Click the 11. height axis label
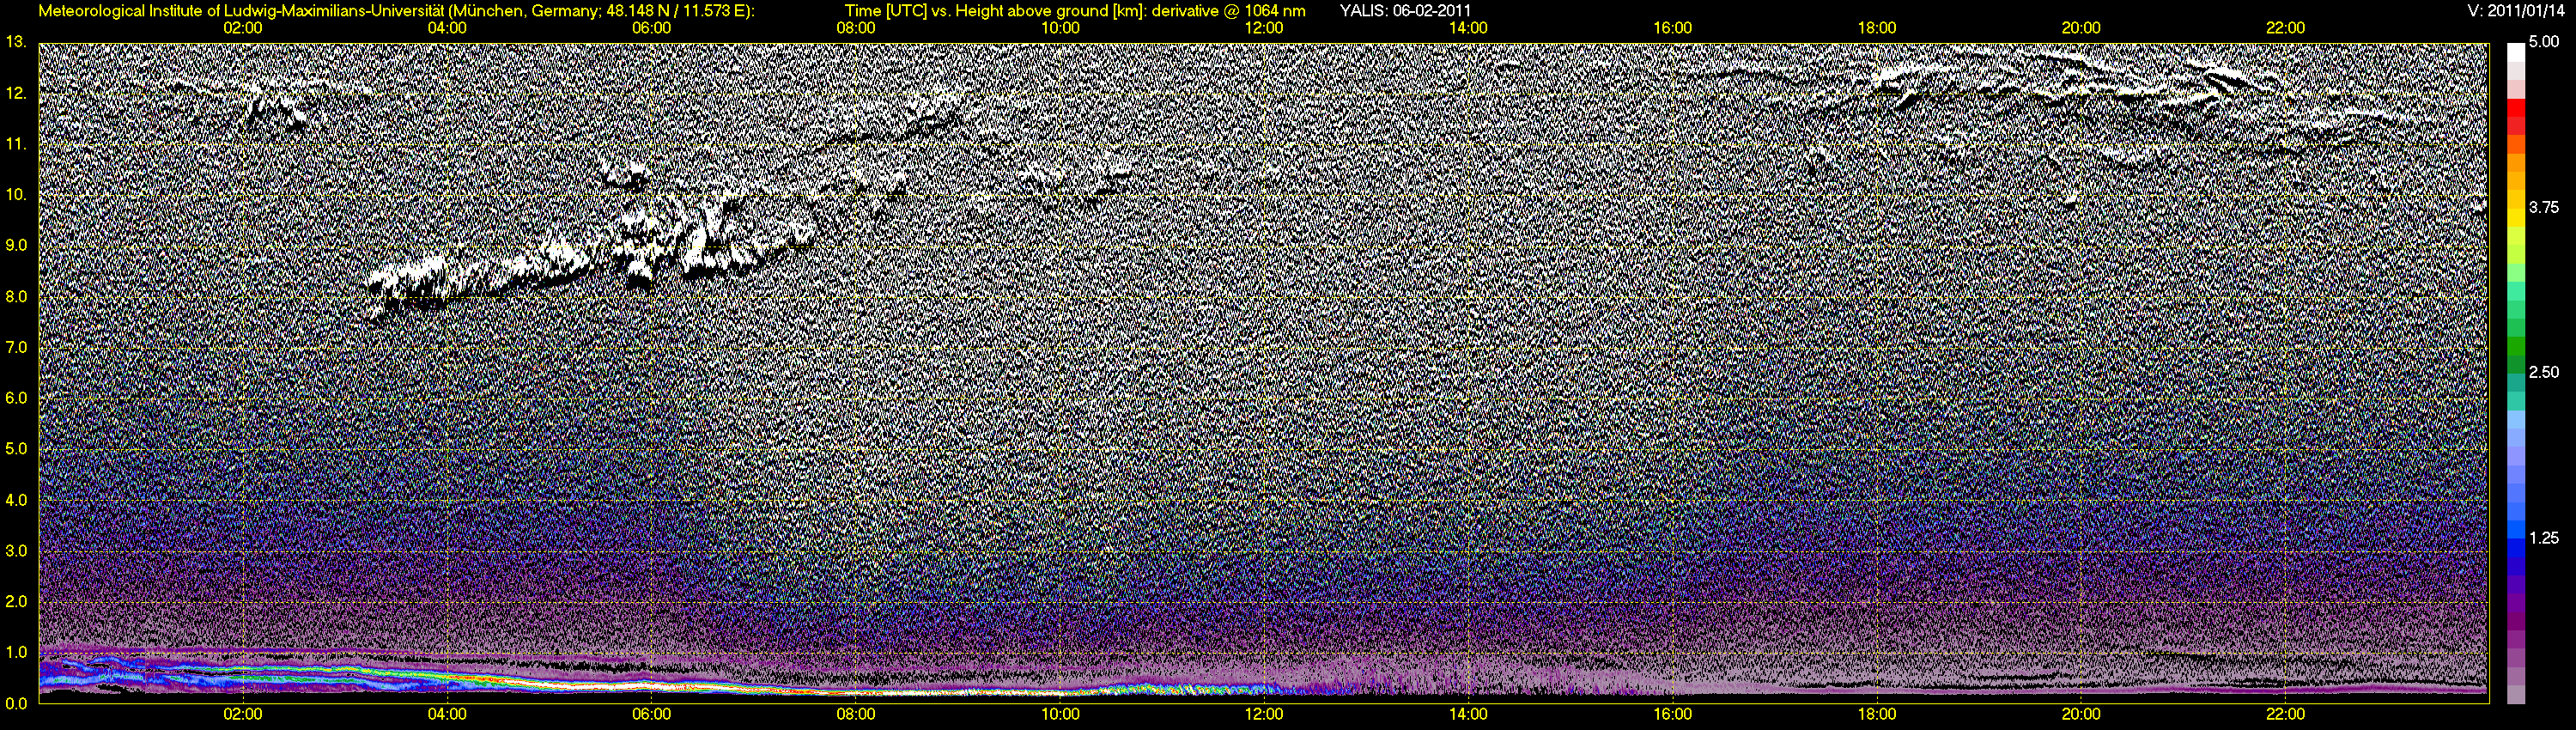 pyautogui.click(x=16, y=144)
